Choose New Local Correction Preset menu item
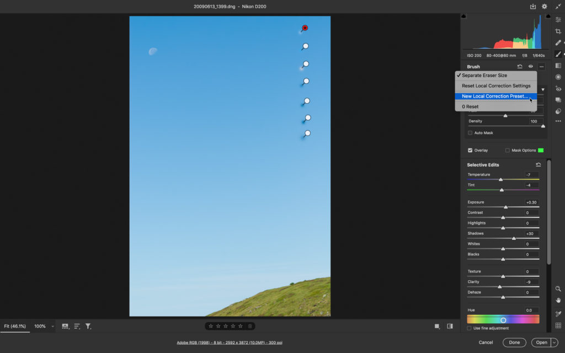Image resolution: width=565 pixels, height=353 pixels. coord(494,96)
